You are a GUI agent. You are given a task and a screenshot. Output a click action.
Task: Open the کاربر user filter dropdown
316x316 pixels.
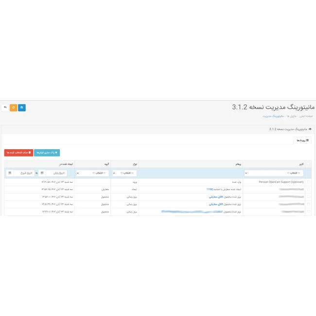click(x=274, y=173)
